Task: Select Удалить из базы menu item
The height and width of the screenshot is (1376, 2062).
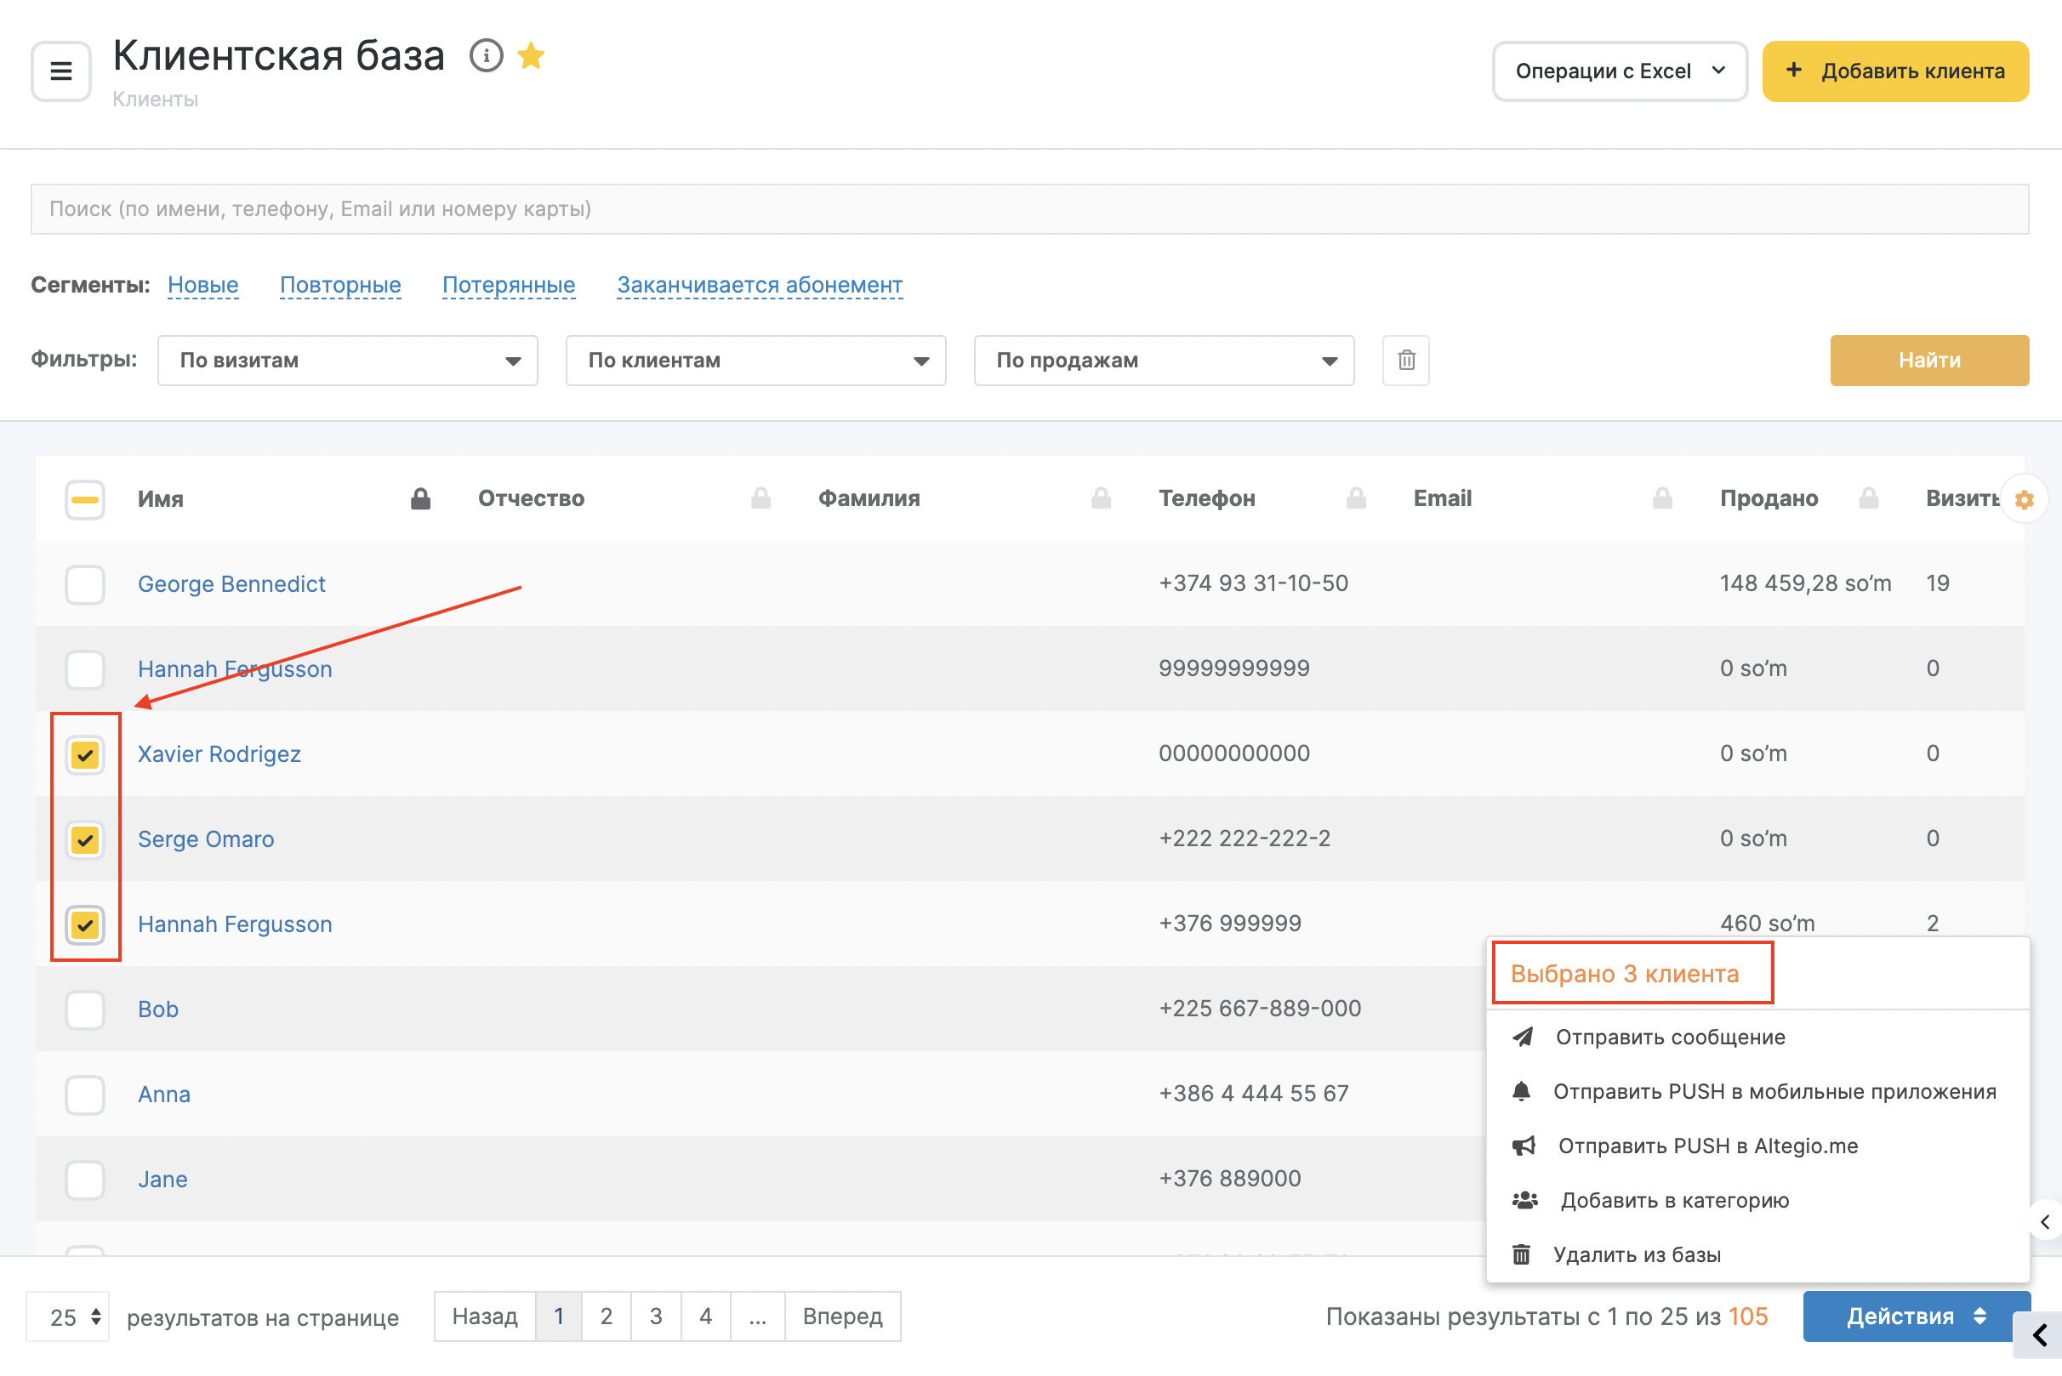Action: (x=1637, y=1254)
